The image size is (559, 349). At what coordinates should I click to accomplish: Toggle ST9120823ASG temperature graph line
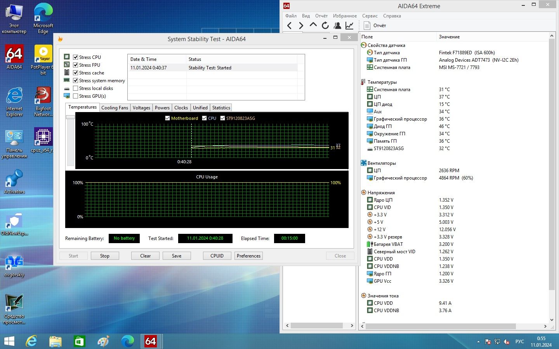click(x=222, y=118)
